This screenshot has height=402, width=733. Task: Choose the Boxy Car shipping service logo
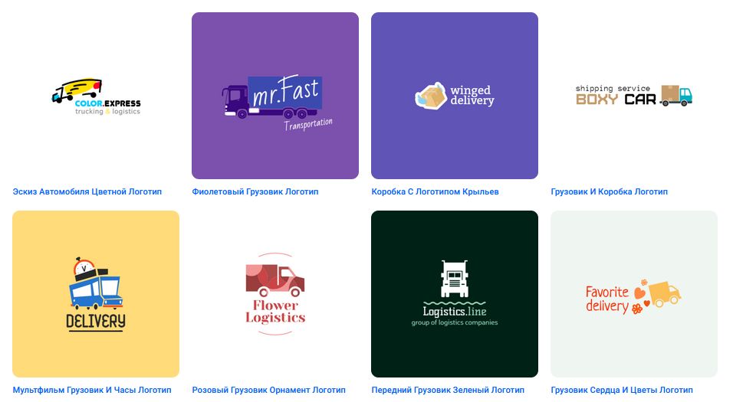(634, 96)
